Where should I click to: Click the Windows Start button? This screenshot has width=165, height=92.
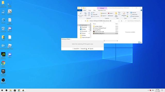(2, 90)
